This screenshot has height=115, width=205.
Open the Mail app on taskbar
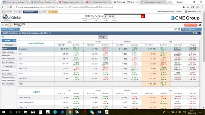coord(33,112)
